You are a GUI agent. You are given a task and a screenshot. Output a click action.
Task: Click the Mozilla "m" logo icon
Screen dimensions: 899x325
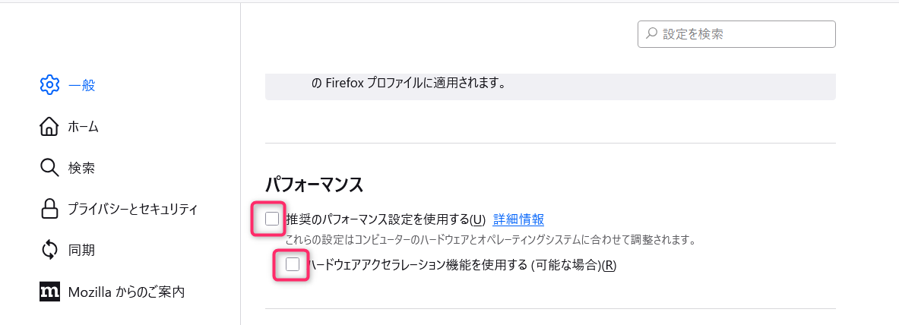tap(49, 291)
